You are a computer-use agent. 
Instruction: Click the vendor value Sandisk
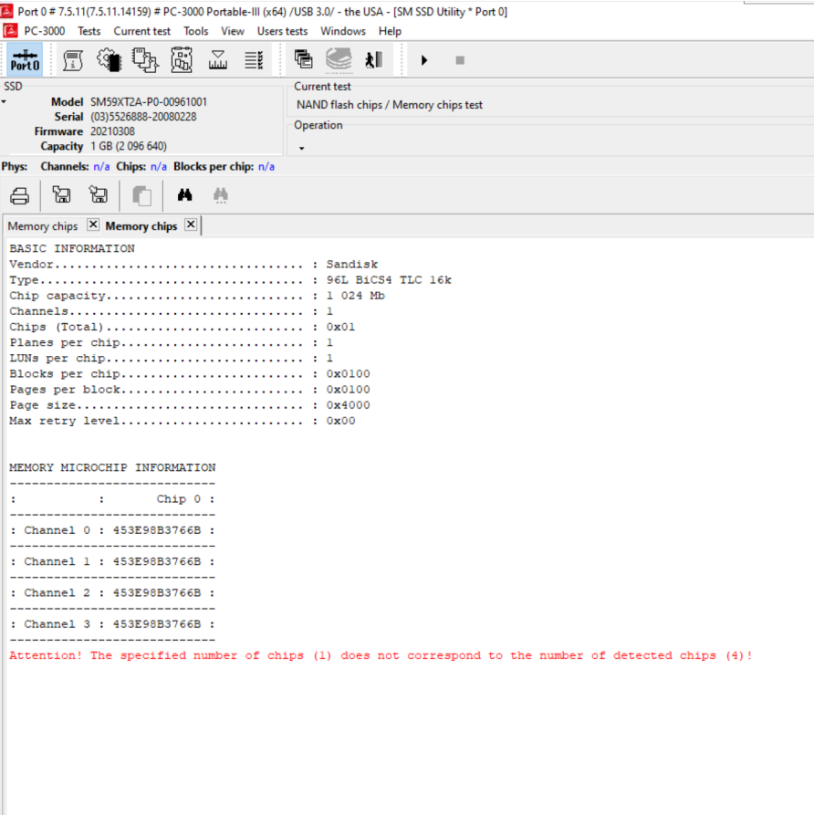(352, 264)
